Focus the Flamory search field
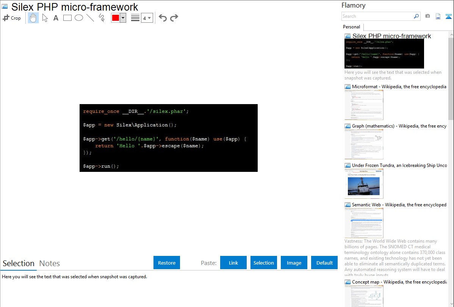This screenshot has width=454, height=307. click(x=377, y=16)
